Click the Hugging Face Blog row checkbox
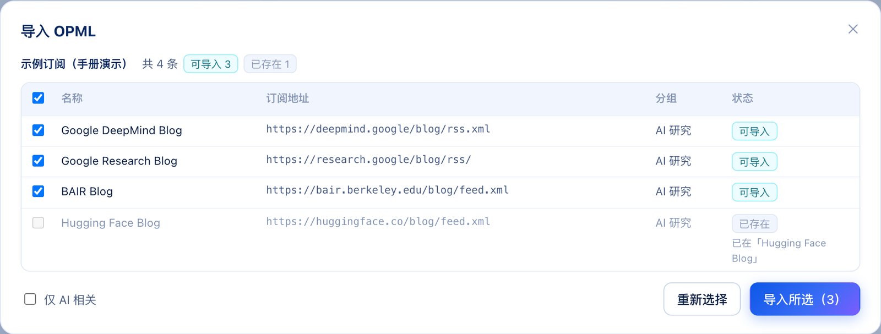 (38, 223)
